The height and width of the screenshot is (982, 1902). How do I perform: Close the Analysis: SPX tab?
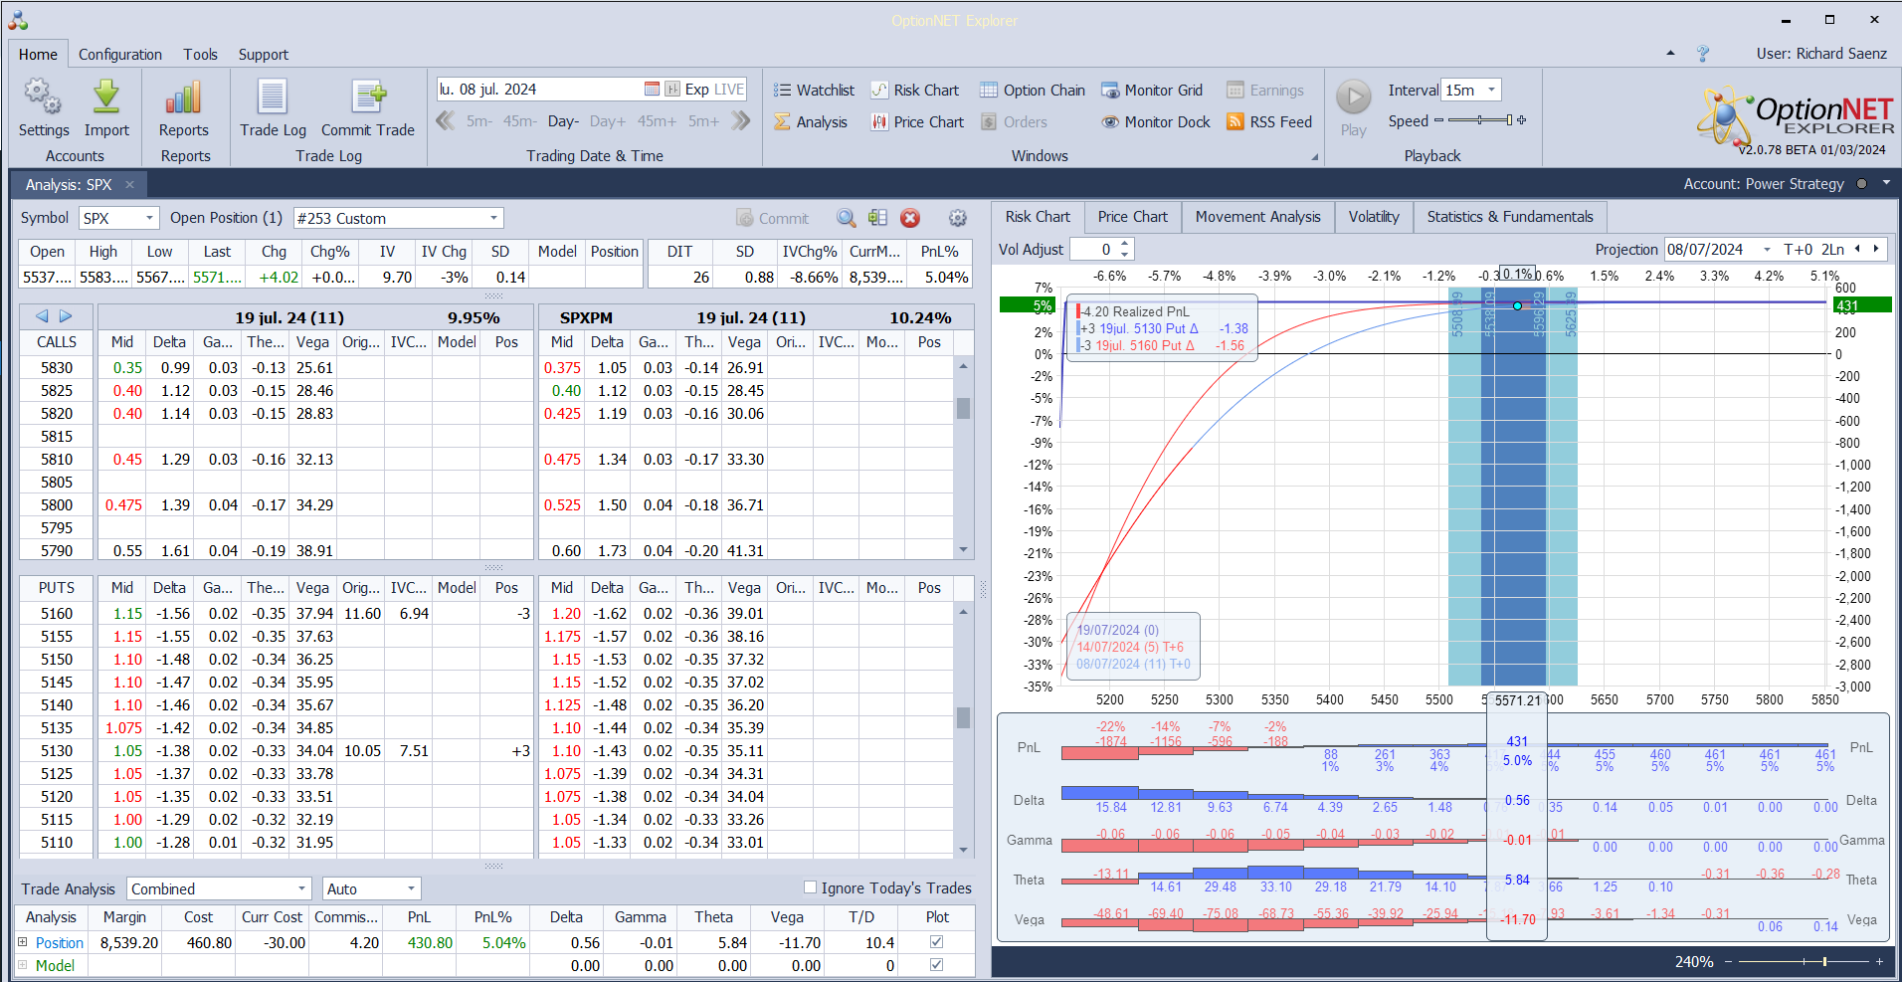129,185
